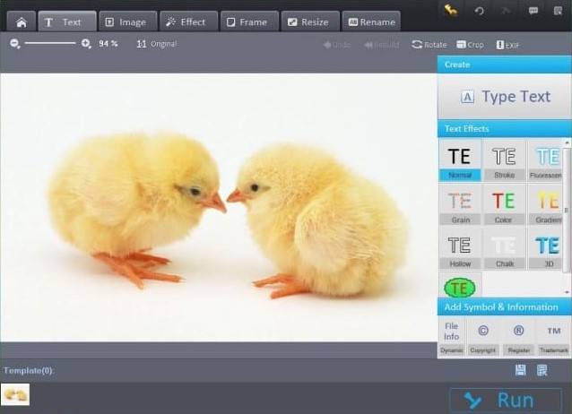The image size is (572, 414).
Task: Click the zoom level slider track
Action: pos(50,43)
